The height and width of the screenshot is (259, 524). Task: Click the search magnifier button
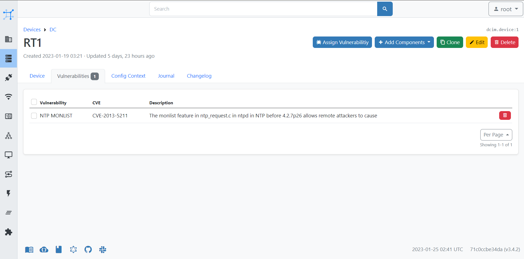pyautogui.click(x=385, y=9)
